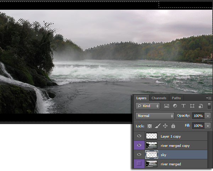Screen dimensions: 213x171
Task: Click the Fill label
Action: coord(187,125)
